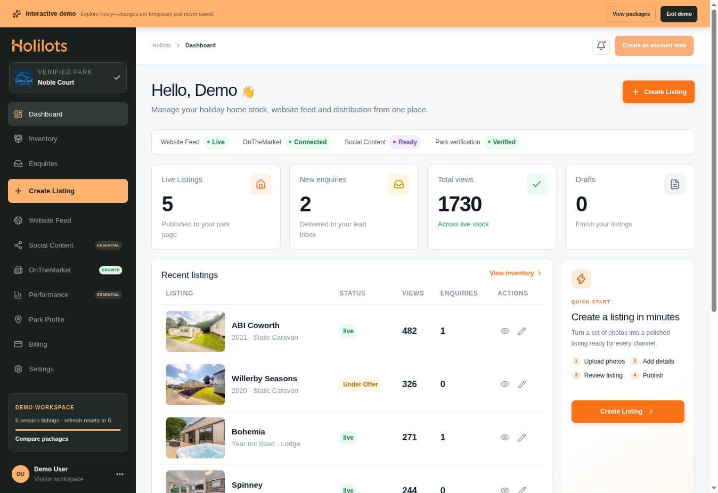View Bohemia listing via eye icon

point(505,438)
